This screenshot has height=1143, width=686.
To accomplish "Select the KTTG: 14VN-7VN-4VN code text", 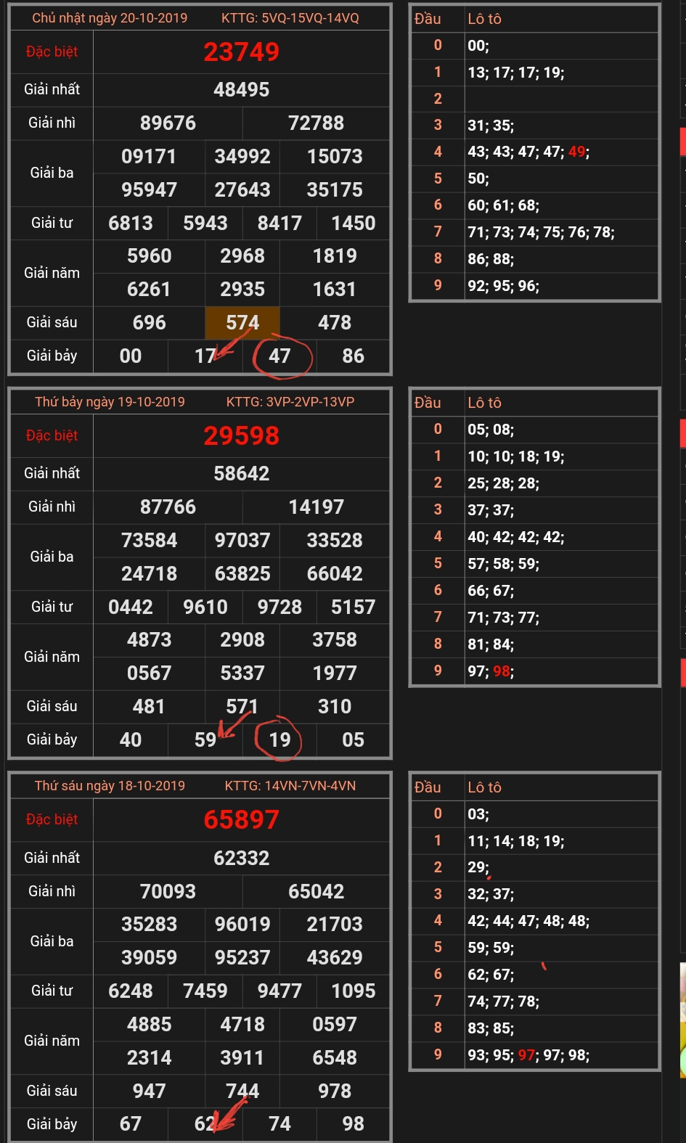I will point(290,786).
